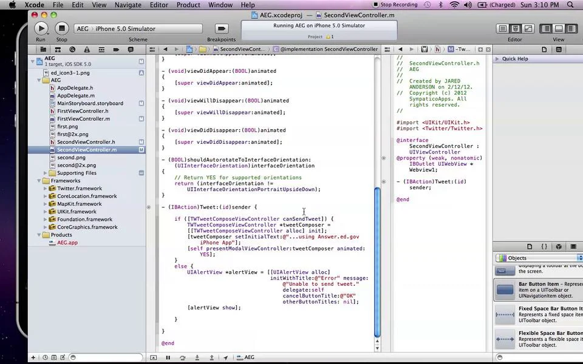Show the Object library
Screen dimensions: 583x364
pyautogui.click(x=559, y=247)
